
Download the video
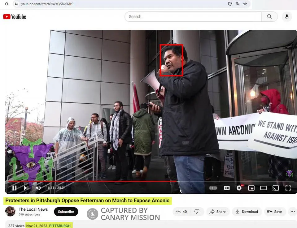coord(247,212)
